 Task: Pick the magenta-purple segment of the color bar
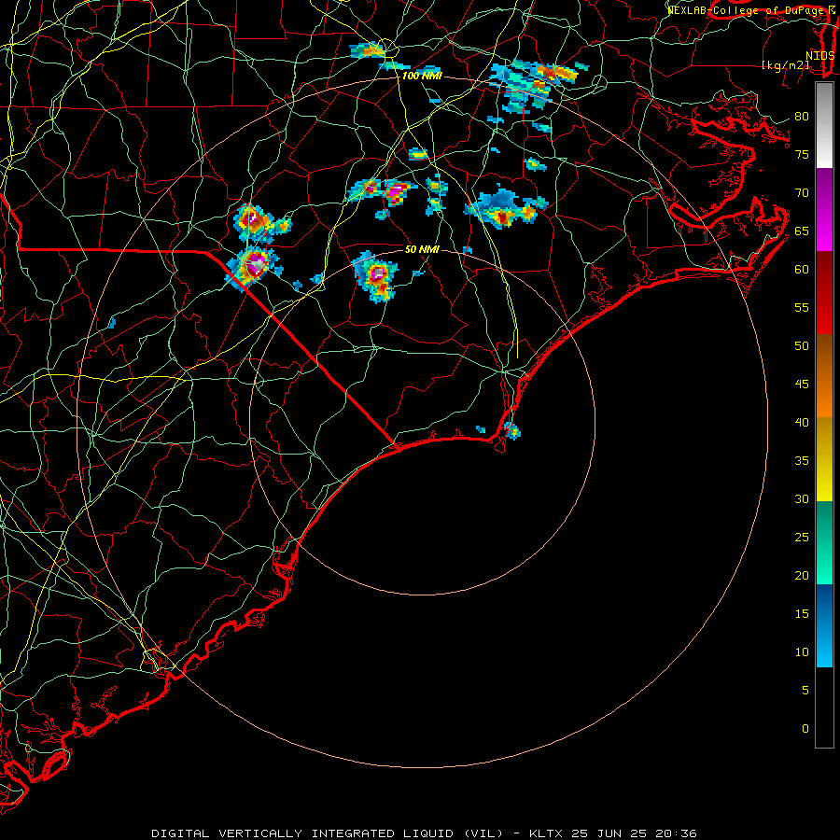coord(824,209)
